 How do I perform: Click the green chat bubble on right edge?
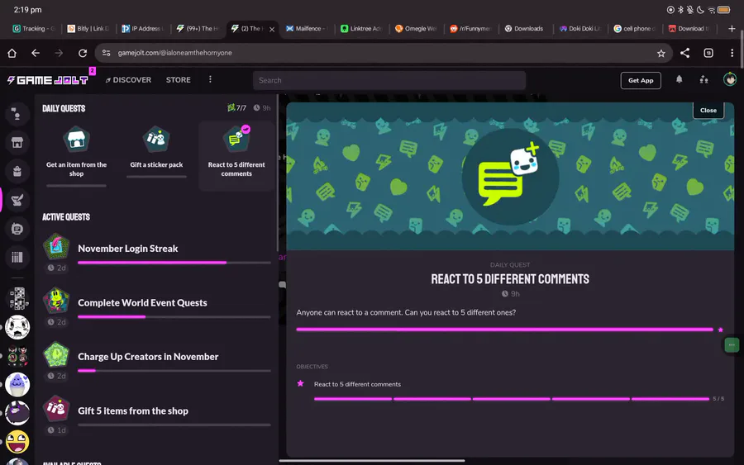[x=732, y=345]
